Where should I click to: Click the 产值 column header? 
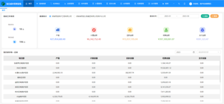(x=58, y=58)
